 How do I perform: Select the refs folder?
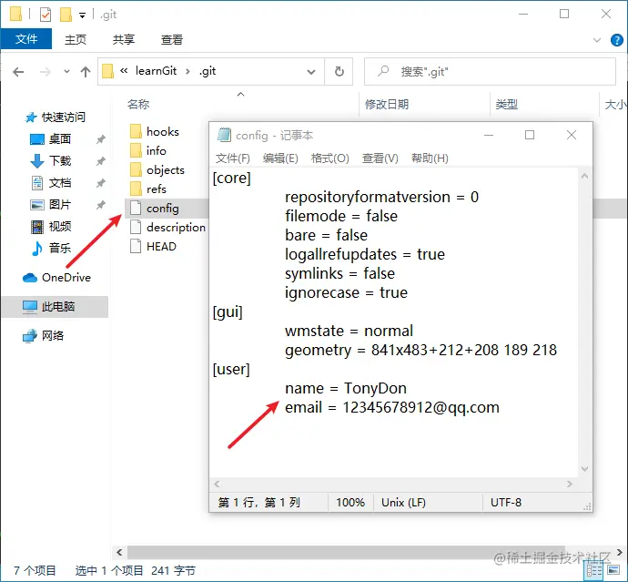pos(148,189)
